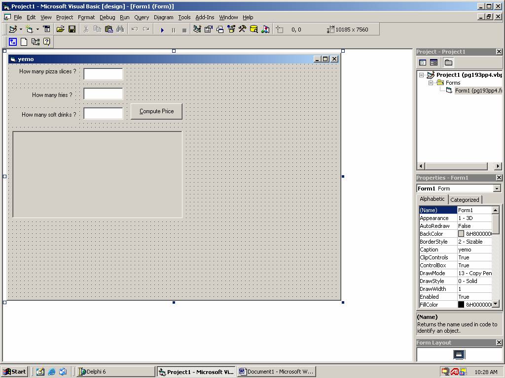This screenshot has height=378, width=505.
Task: Collapse the Project1 tree node
Action: click(422, 75)
